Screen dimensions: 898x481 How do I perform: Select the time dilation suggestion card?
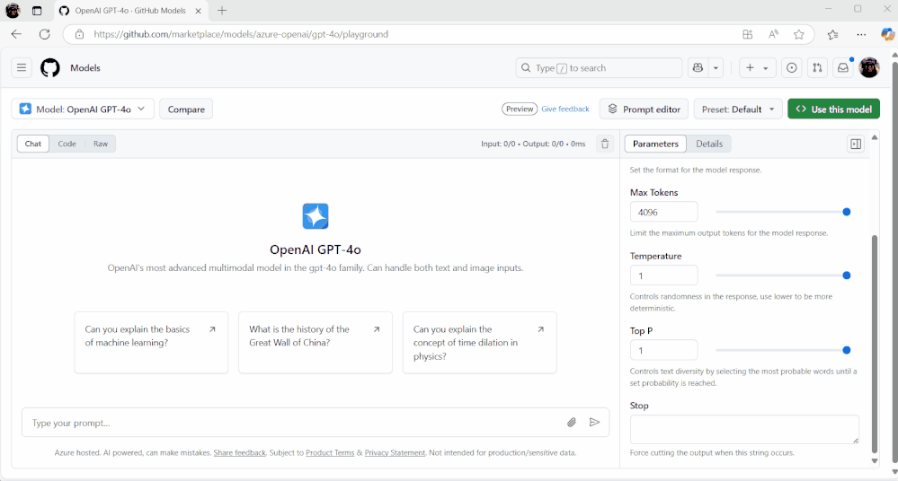point(480,343)
